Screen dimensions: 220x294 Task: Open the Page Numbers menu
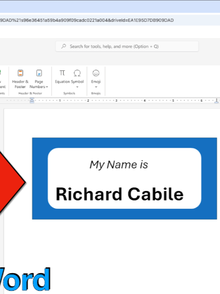[x=39, y=79]
